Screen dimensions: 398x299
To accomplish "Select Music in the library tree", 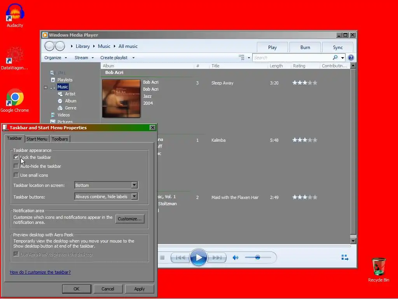I will [63, 87].
